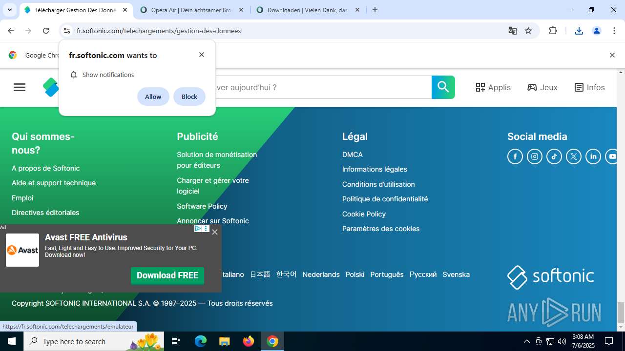Open Politique de confidentialité link
This screenshot has width=625, height=351.
385,199
